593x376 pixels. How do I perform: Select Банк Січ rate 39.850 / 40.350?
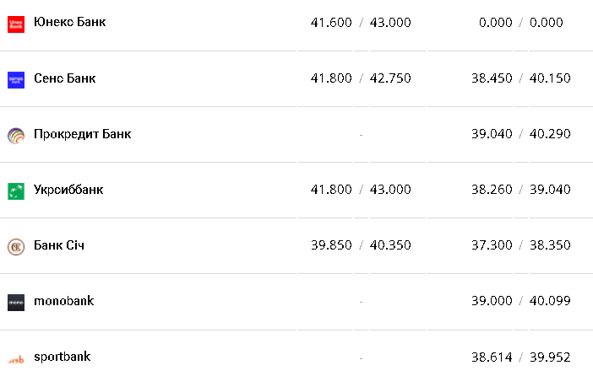(361, 245)
